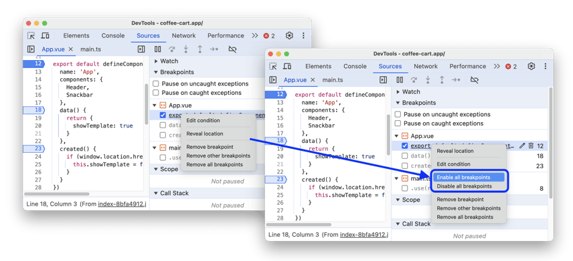Enable Pause on caught exceptions in right window

(398, 123)
